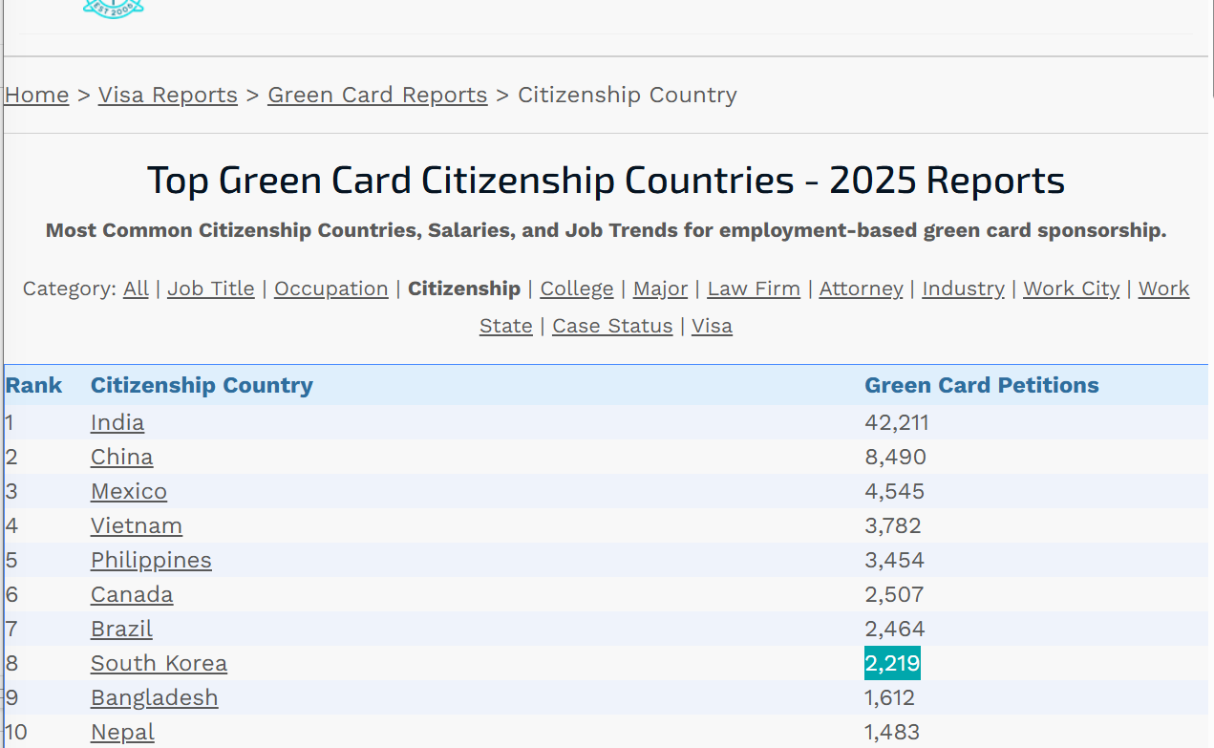Click the site logo at top
The width and height of the screenshot is (1214, 748).
tap(113, 8)
